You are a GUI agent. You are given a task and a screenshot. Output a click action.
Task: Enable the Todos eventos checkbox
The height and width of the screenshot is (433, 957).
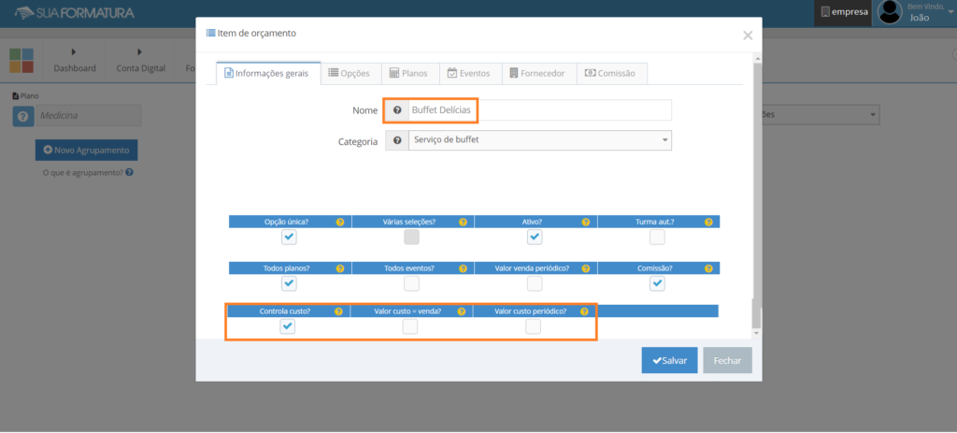[412, 283]
